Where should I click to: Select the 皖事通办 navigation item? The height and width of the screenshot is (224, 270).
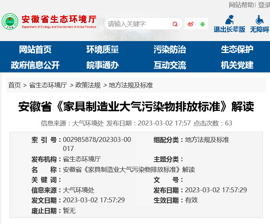[x=102, y=65]
